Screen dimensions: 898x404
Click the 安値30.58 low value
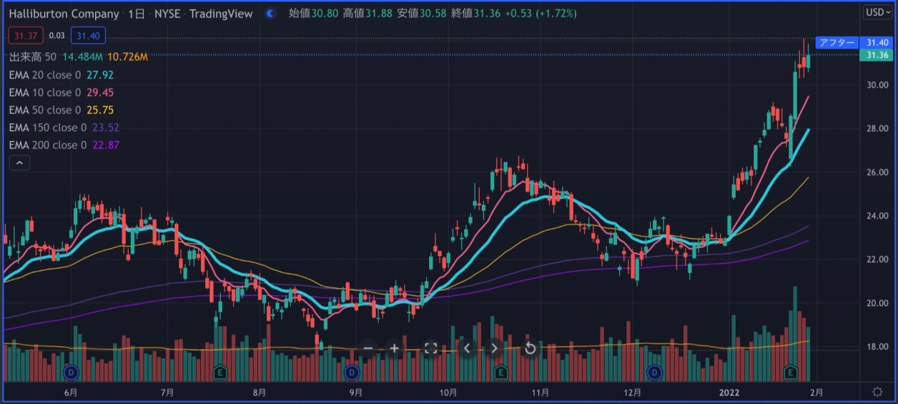pos(421,14)
